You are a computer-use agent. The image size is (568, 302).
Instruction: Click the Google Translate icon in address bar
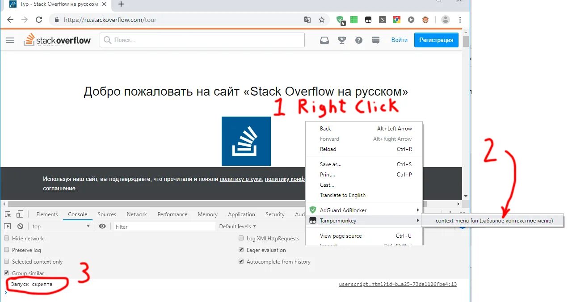(x=307, y=20)
